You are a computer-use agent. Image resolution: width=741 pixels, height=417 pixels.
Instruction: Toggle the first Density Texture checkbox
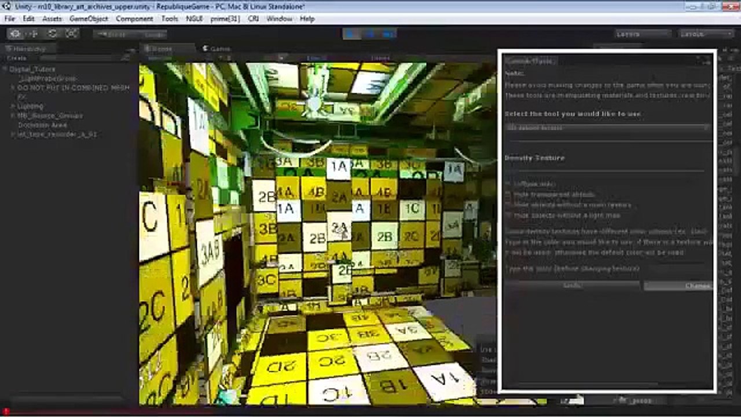[x=508, y=184]
